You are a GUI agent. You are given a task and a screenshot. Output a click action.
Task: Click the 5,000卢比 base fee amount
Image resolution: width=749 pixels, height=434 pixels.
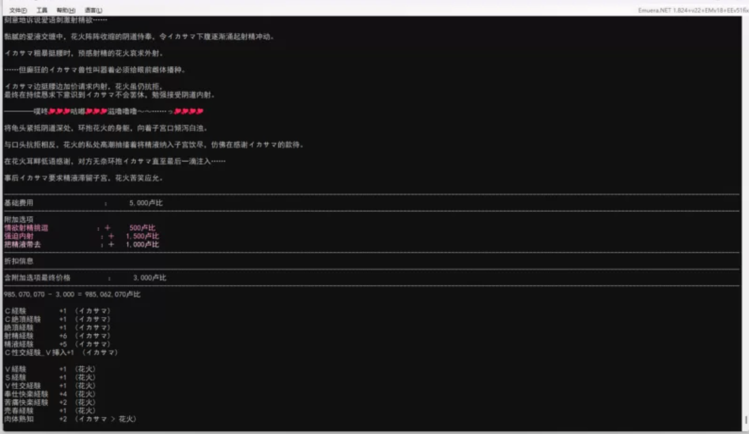[146, 203]
